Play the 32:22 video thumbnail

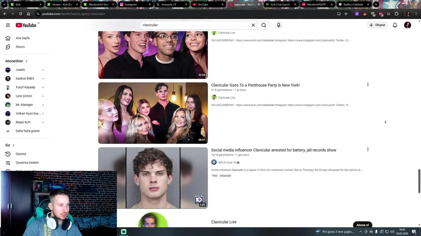(x=153, y=55)
